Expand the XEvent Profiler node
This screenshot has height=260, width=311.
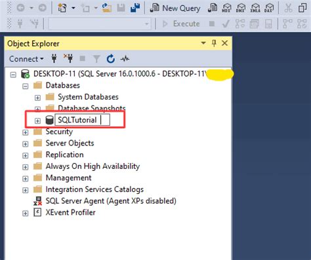[26, 214]
